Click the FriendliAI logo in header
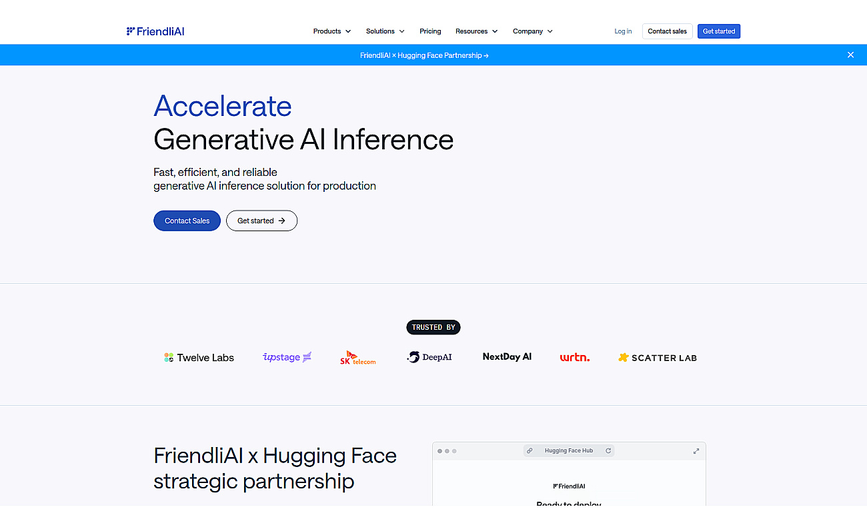Screen dimensions: 867x525 [155, 31]
